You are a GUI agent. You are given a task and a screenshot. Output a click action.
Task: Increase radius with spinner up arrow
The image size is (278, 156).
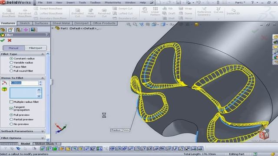(x=40, y=82)
